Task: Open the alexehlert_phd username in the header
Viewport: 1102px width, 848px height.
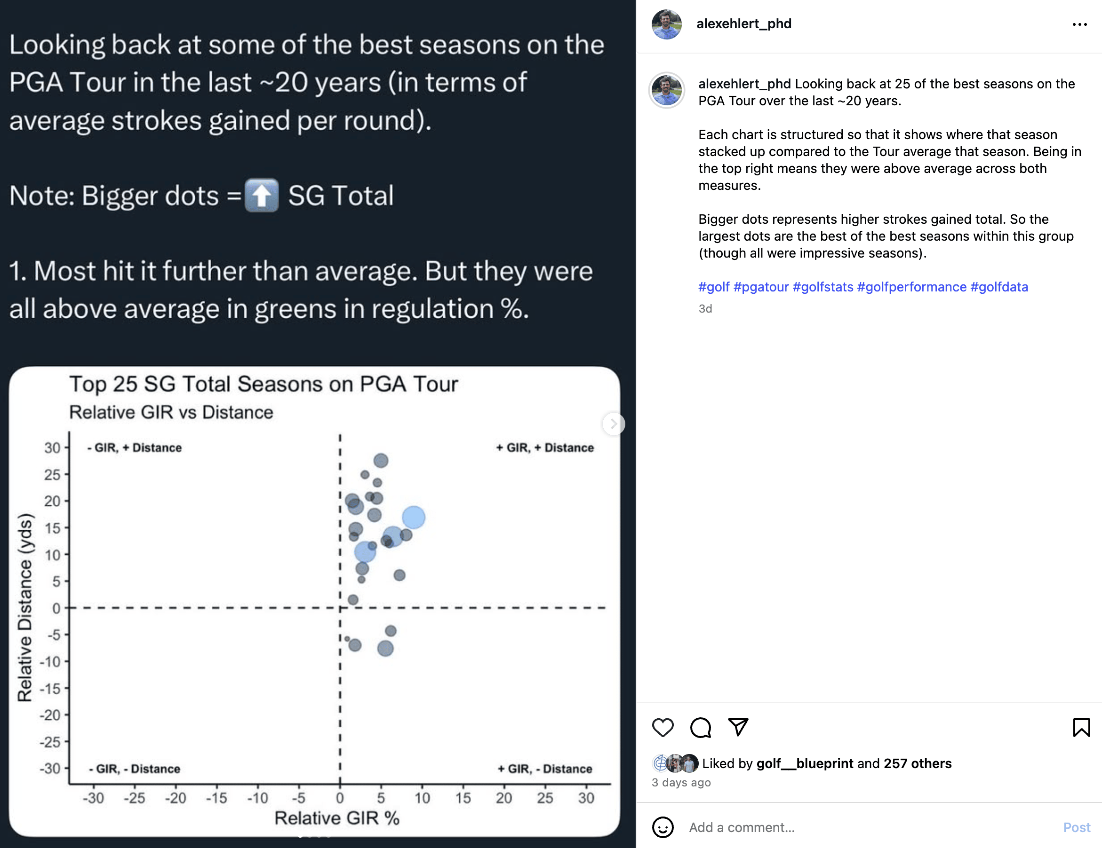Action: pyautogui.click(x=744, y=24)
